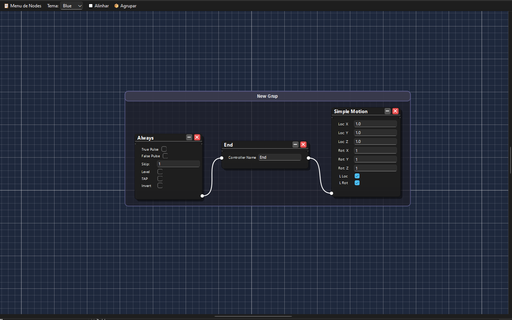The height and width of the screenshot is (320, 512).
Task: Click the Rot Y value field
Action: tap(375, 159)
